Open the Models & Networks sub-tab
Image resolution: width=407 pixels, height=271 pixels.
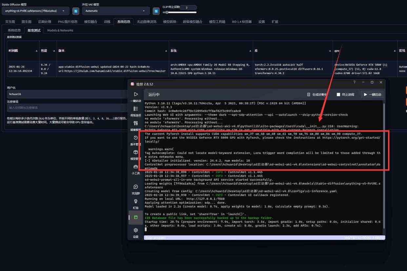pyautogui.click(x=60, y=30)
